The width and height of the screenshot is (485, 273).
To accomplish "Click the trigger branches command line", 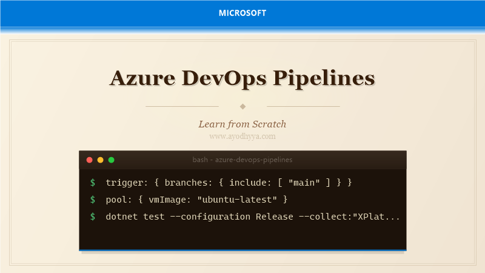I will click(x=229, y=183).
